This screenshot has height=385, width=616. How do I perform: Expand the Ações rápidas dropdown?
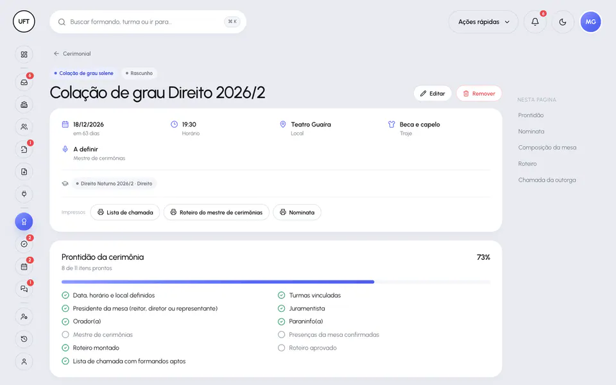click(x=483, y=22)
